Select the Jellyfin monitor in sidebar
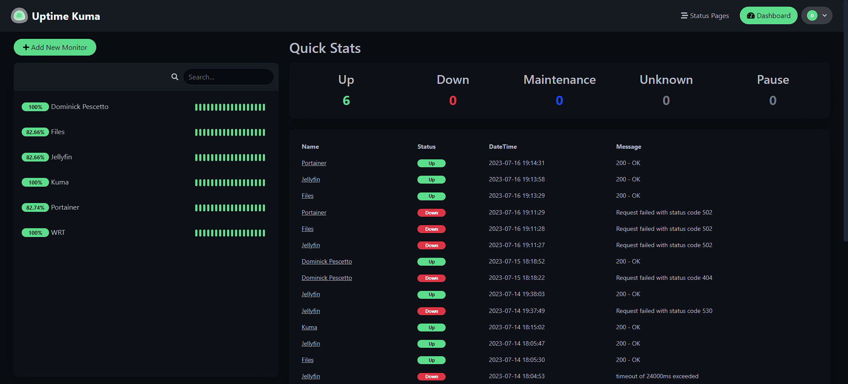 (146, 157)
